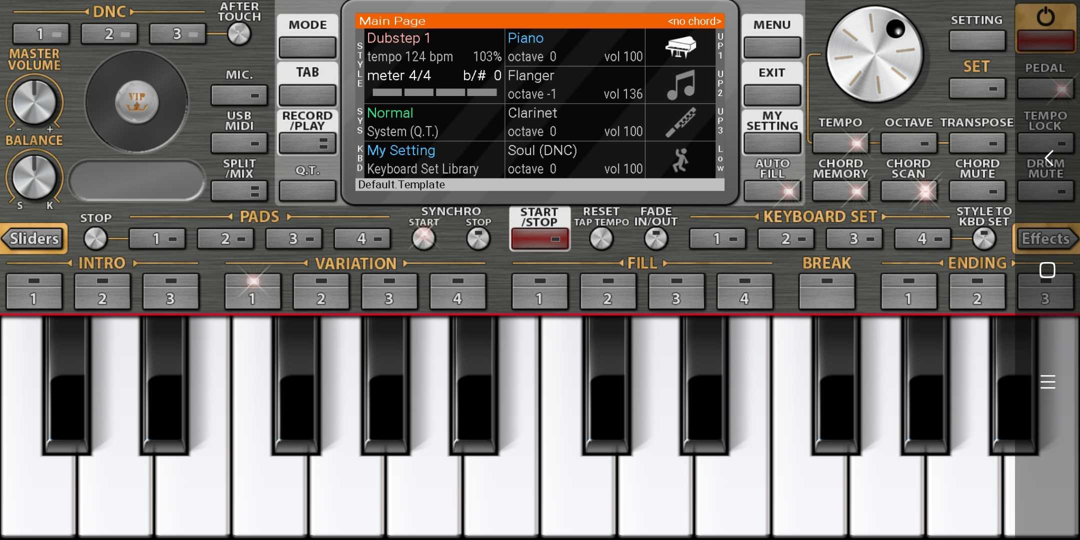Toggle the Split/Mix button
This screenshot has width=1080, height=540.
click(x=239, y=191)
